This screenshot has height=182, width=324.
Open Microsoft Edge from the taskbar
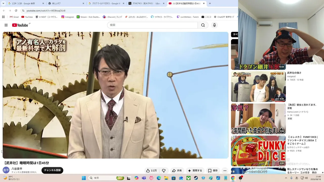click(x=159, y=178)
